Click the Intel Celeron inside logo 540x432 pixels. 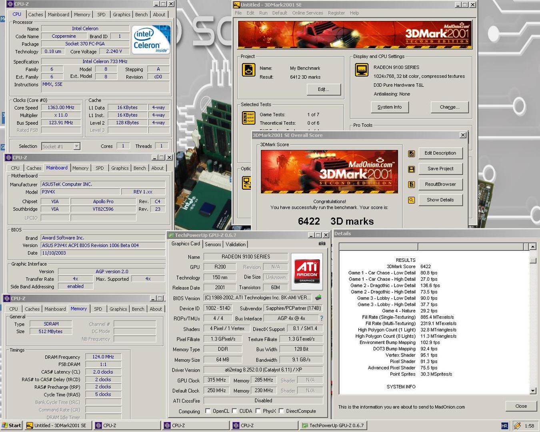(x=151, y=39)
